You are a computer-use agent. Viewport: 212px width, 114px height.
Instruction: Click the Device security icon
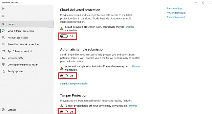pos(3,58)
